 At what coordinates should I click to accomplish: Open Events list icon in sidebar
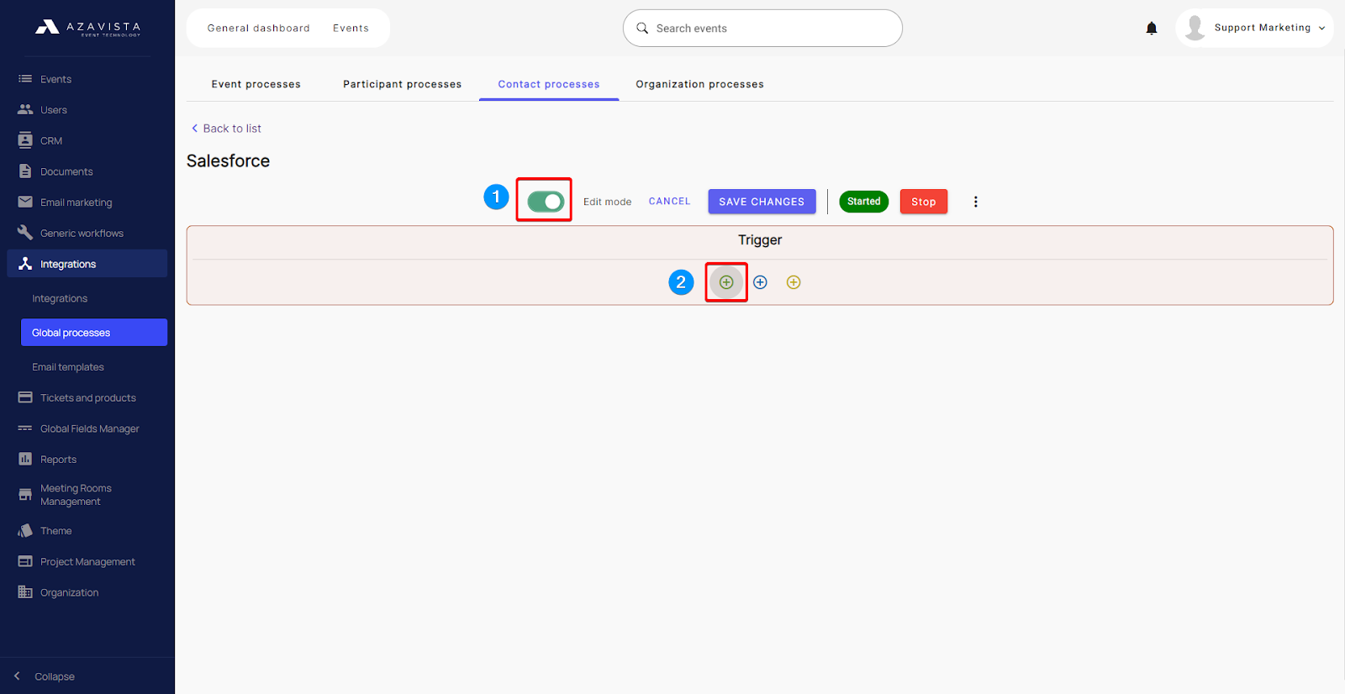25,79
